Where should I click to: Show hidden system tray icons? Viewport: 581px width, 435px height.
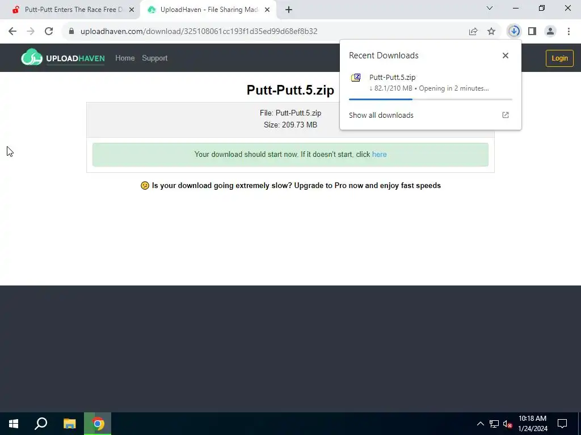[480, 424]
